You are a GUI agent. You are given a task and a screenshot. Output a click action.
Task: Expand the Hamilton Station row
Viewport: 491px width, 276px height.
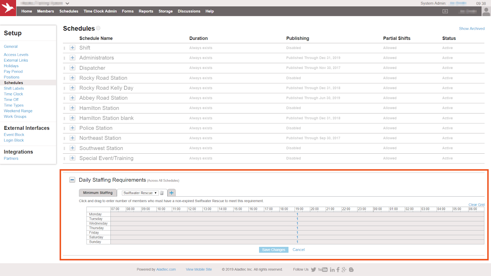click(72, 108)
